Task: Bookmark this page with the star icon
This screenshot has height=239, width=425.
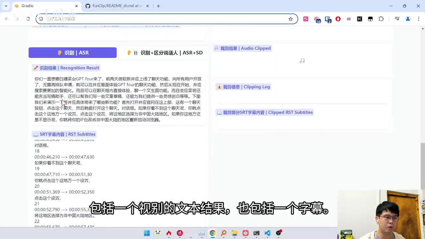Action: [291, 19]
